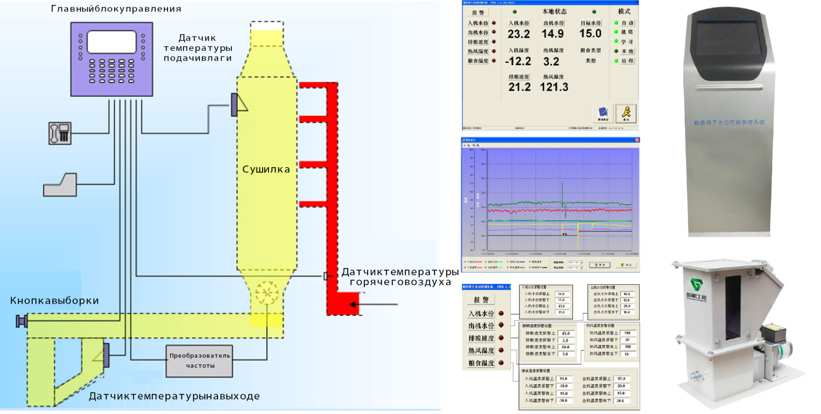Click red lamp next to 入机水份 in alarm panel
Screen dimensions: 821x414
point(501,313)
